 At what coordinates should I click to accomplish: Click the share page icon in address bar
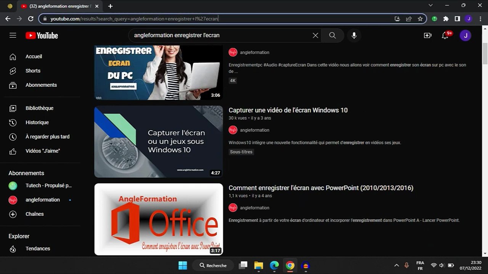[409, 19]
